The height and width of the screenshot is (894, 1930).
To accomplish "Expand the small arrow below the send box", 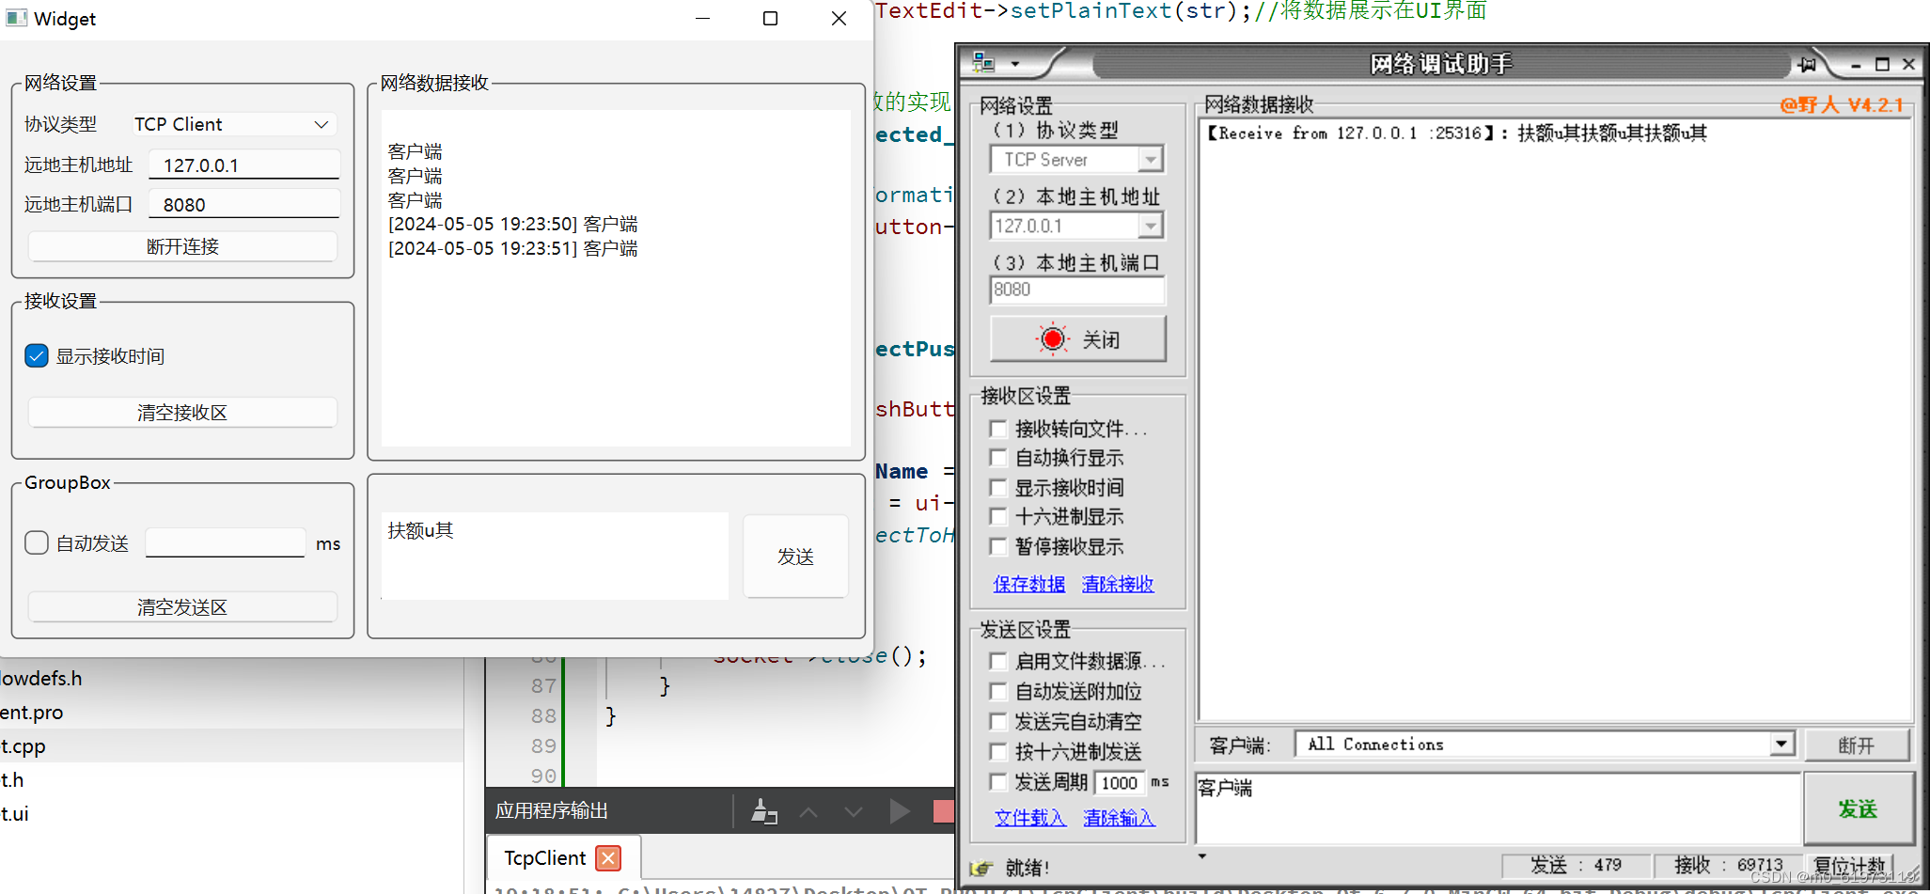I will pos(1201,856).
